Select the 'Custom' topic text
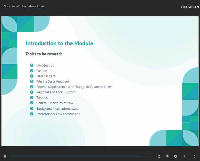Image resolution: width=200 pixels, height=161 pixels. [42, 71]
